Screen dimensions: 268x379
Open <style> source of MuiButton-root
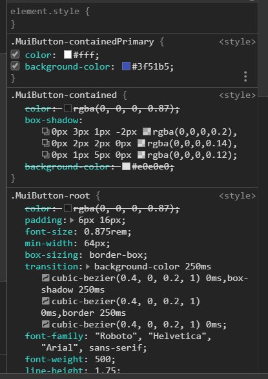[x=237, y=195]
